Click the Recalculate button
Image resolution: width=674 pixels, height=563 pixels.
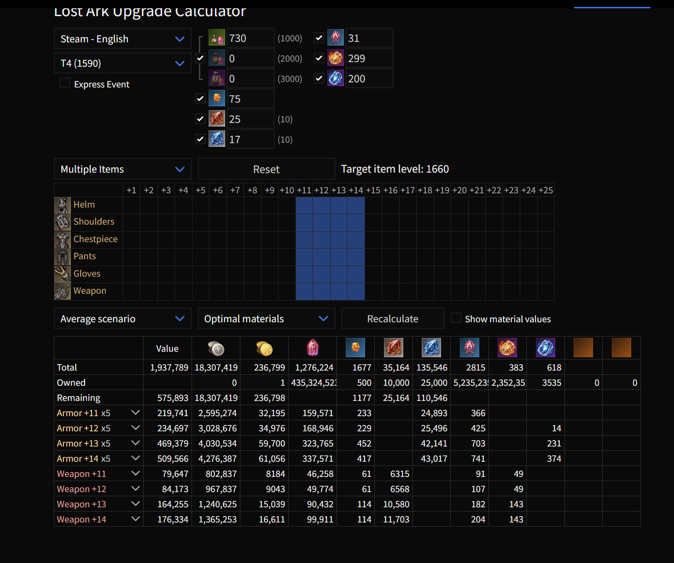[x=393, y=319]
